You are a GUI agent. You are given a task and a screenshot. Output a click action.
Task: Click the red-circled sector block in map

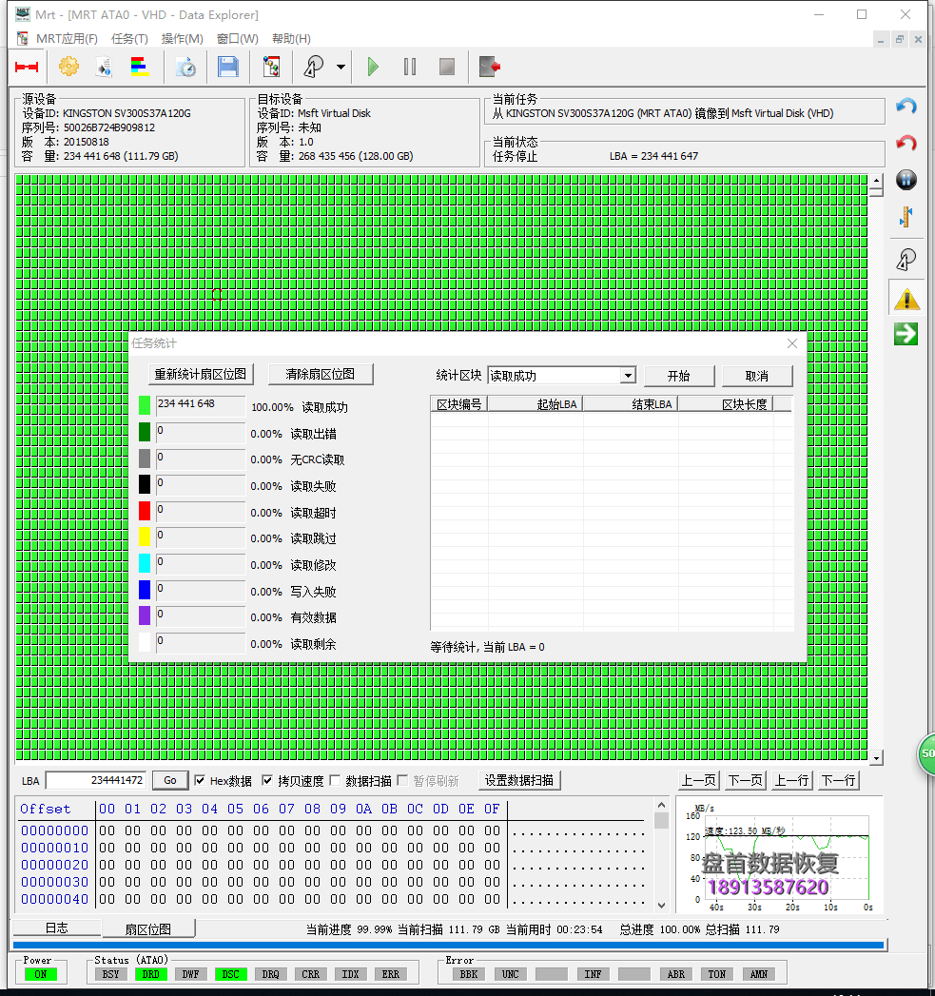point(217,294)
